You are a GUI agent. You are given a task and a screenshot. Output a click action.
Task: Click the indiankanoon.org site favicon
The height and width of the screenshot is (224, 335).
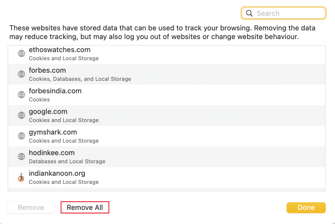click(22, 177)
